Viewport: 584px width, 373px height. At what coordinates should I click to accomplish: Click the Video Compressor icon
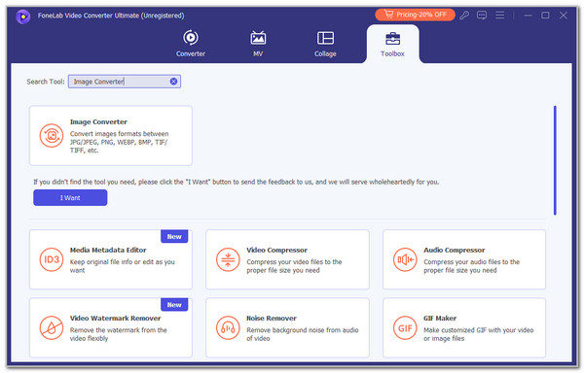(228, 259)
